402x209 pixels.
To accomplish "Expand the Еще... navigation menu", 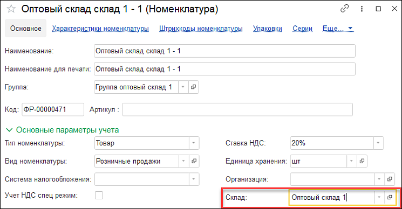I will [x=338, y=29].
